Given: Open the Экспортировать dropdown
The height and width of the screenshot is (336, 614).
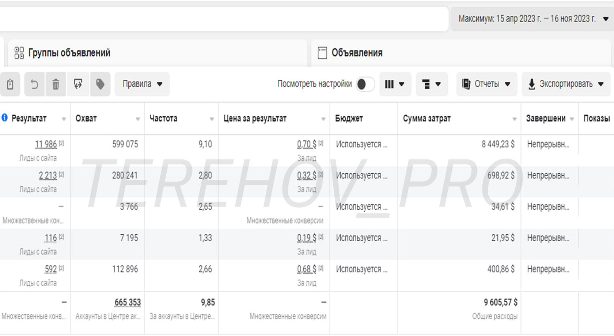Looking at the screenshot, I should point(566,84).
